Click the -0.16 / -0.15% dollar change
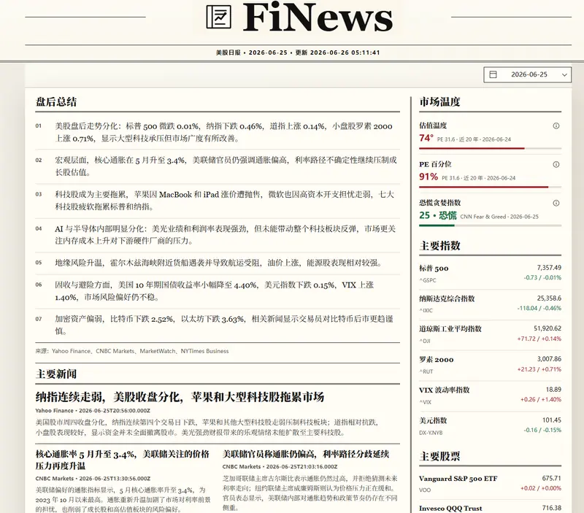 [x=542, y=430]
